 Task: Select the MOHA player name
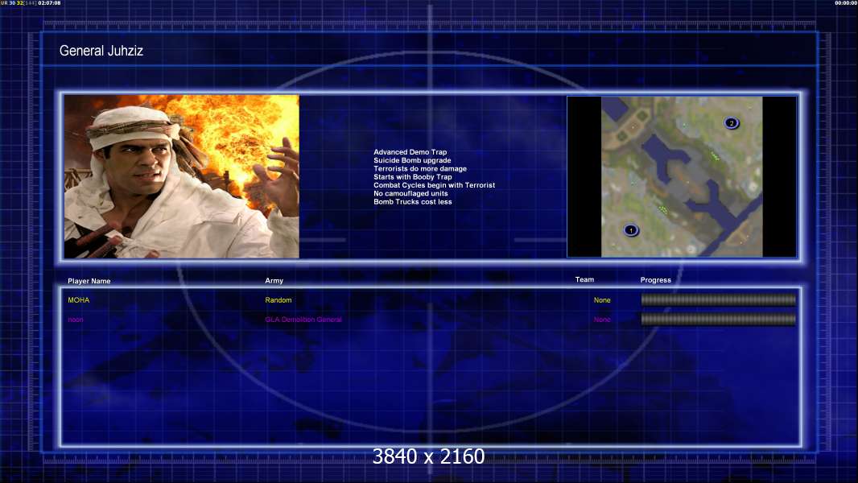(x=79, y=300)
